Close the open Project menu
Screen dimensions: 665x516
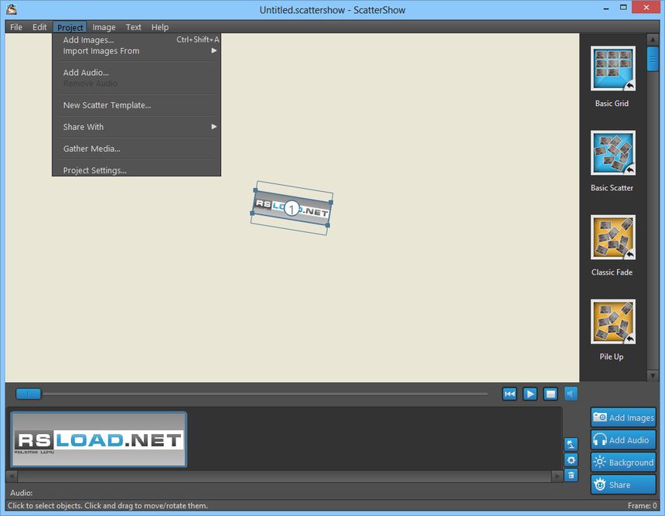click(70, 27)
